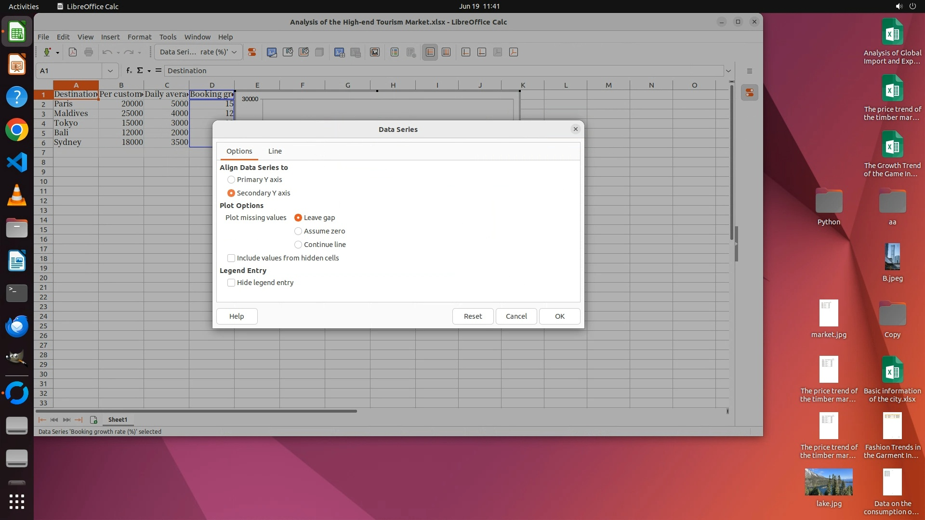Click the Reset button
Screen dimensions: 925x520
click(x=472, y=316)
